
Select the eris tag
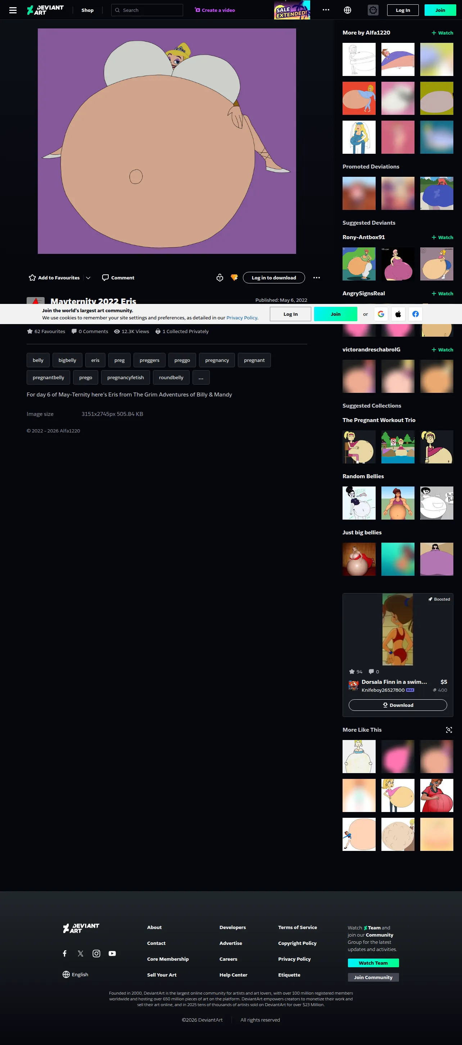[95, 360]
